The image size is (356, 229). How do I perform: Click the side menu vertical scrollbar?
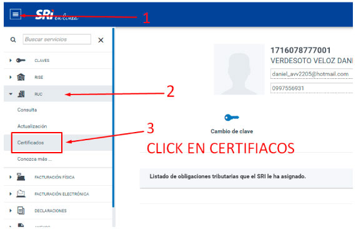coord(114,118)
